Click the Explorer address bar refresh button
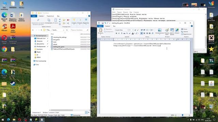 pos(67,30)
